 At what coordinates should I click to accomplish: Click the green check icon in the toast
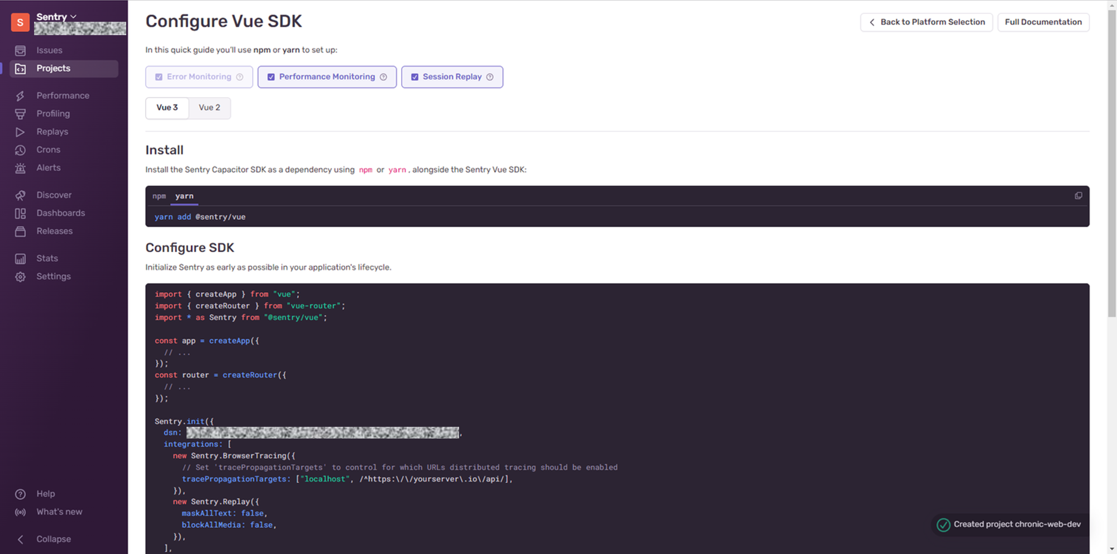(943, 525)
